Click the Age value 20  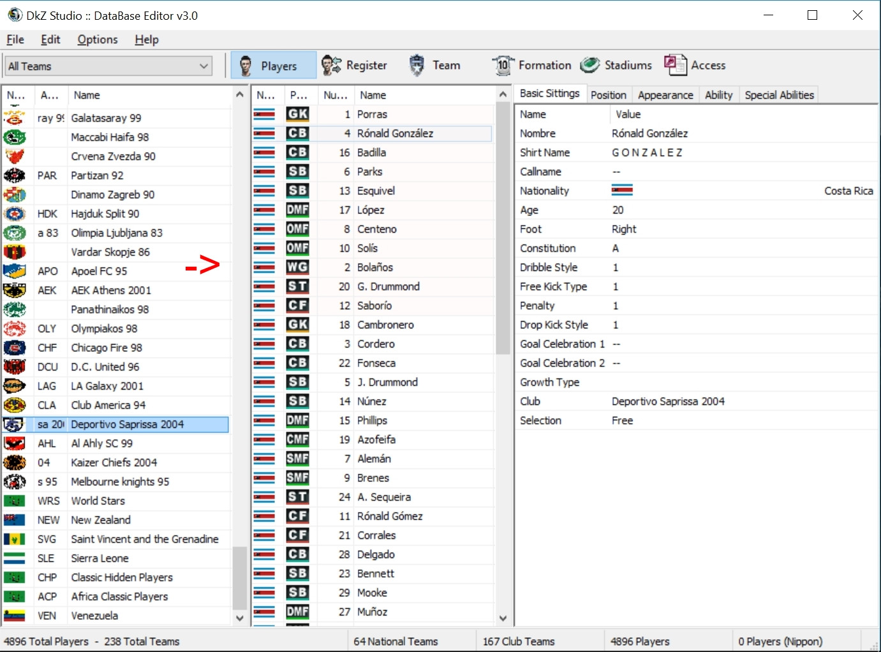pyautogui.click(x=618, y=210)
